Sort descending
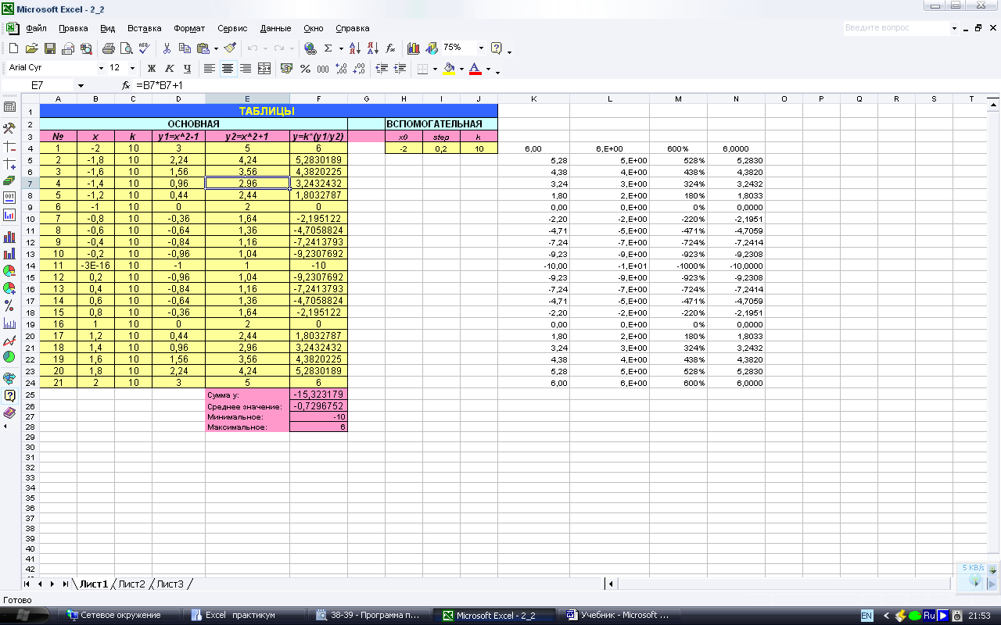The width and height of the screenshot is (1001, 625). tap(372, 48)
